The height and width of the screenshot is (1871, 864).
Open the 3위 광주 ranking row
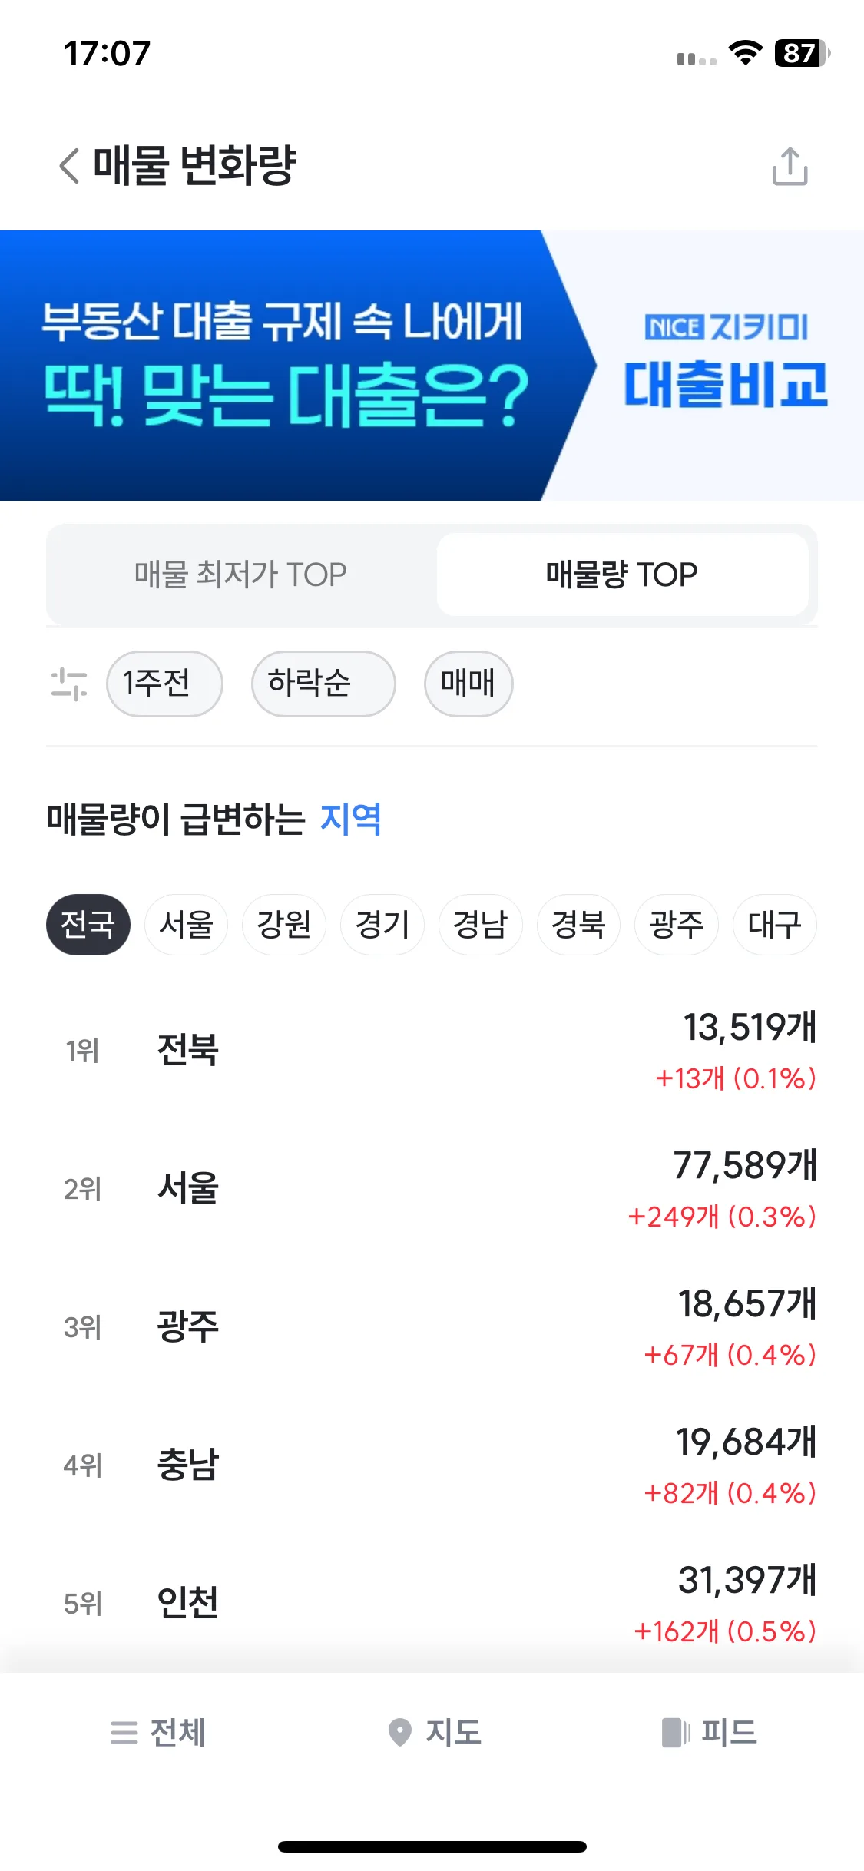[x=432, y=1327]
